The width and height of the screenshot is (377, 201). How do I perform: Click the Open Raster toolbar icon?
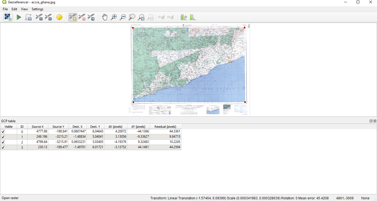coord(8,17)
